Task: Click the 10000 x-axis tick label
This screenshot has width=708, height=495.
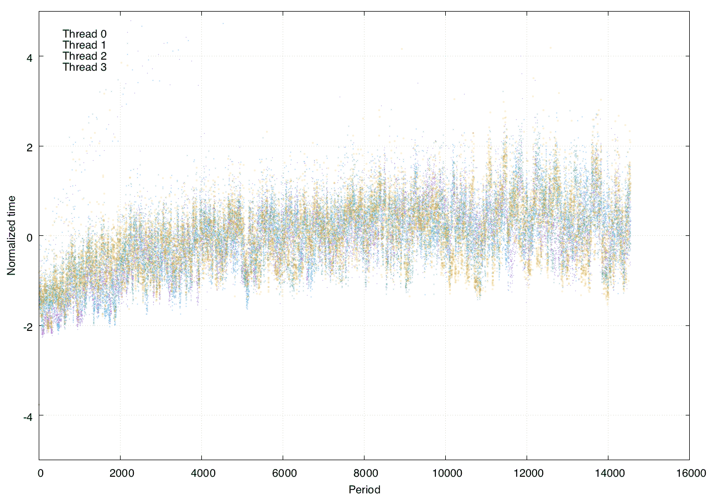Action: pos(445,473)
